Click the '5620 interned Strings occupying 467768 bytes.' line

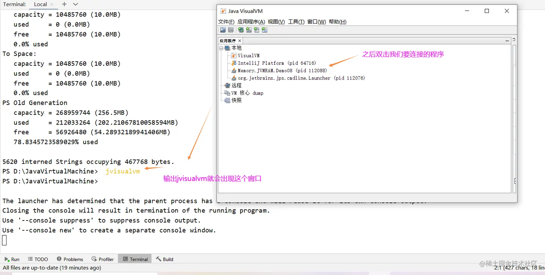click(x=88, y=162)
